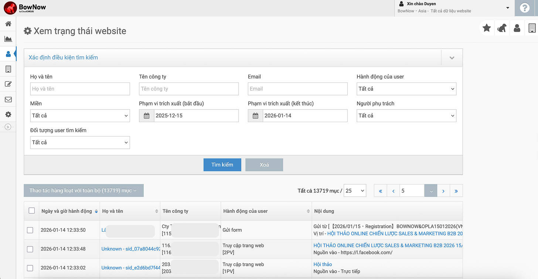The height and width of the screenshot is (279, 538).
Task: Click the dog mascot icon
Action: (502, 28)
